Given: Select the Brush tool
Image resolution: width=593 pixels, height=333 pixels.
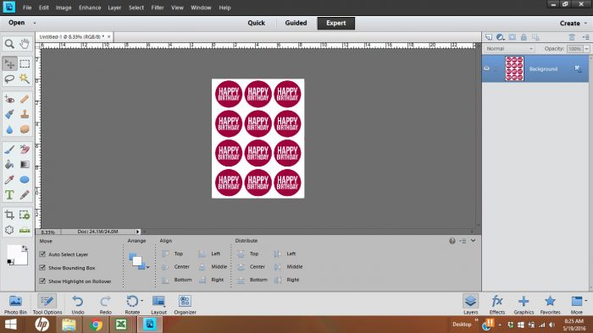Looking at the screenshot, I should pos(9,150).
